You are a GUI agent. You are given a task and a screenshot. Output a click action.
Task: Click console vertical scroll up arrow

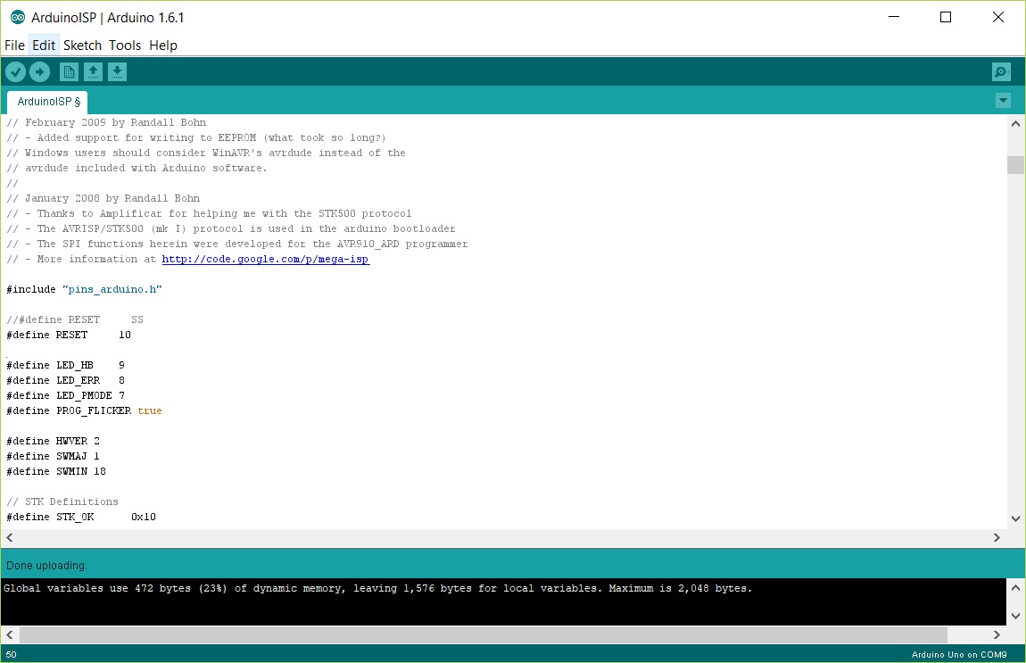(x=1015, y=588)
